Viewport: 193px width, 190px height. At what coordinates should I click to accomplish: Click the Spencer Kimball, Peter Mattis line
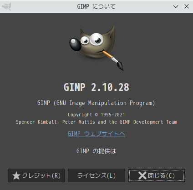96,122
